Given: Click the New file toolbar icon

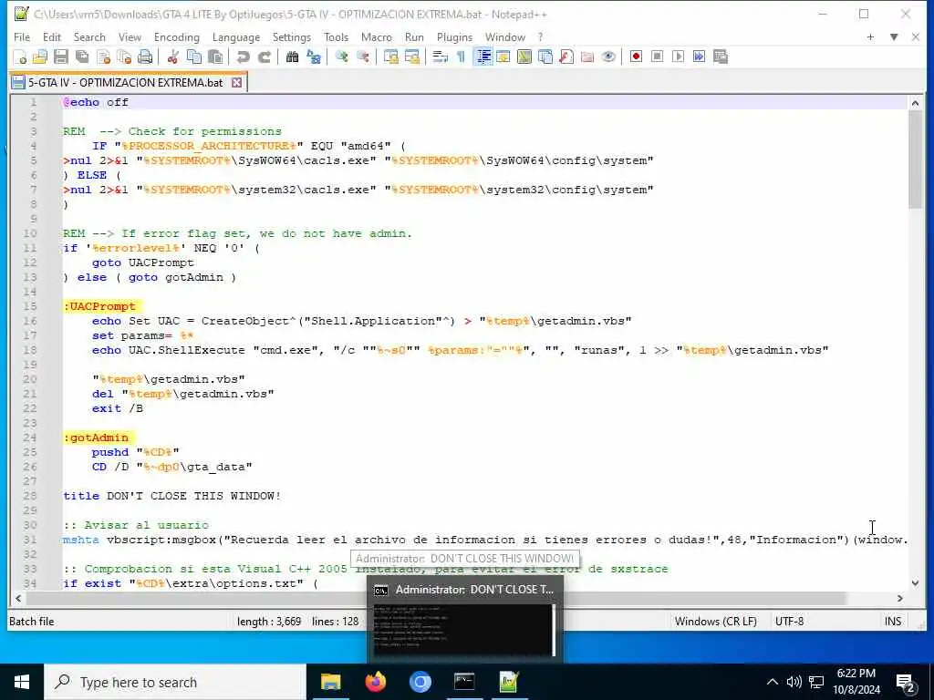Looking at the screenshot, I should tap(20, 57).
